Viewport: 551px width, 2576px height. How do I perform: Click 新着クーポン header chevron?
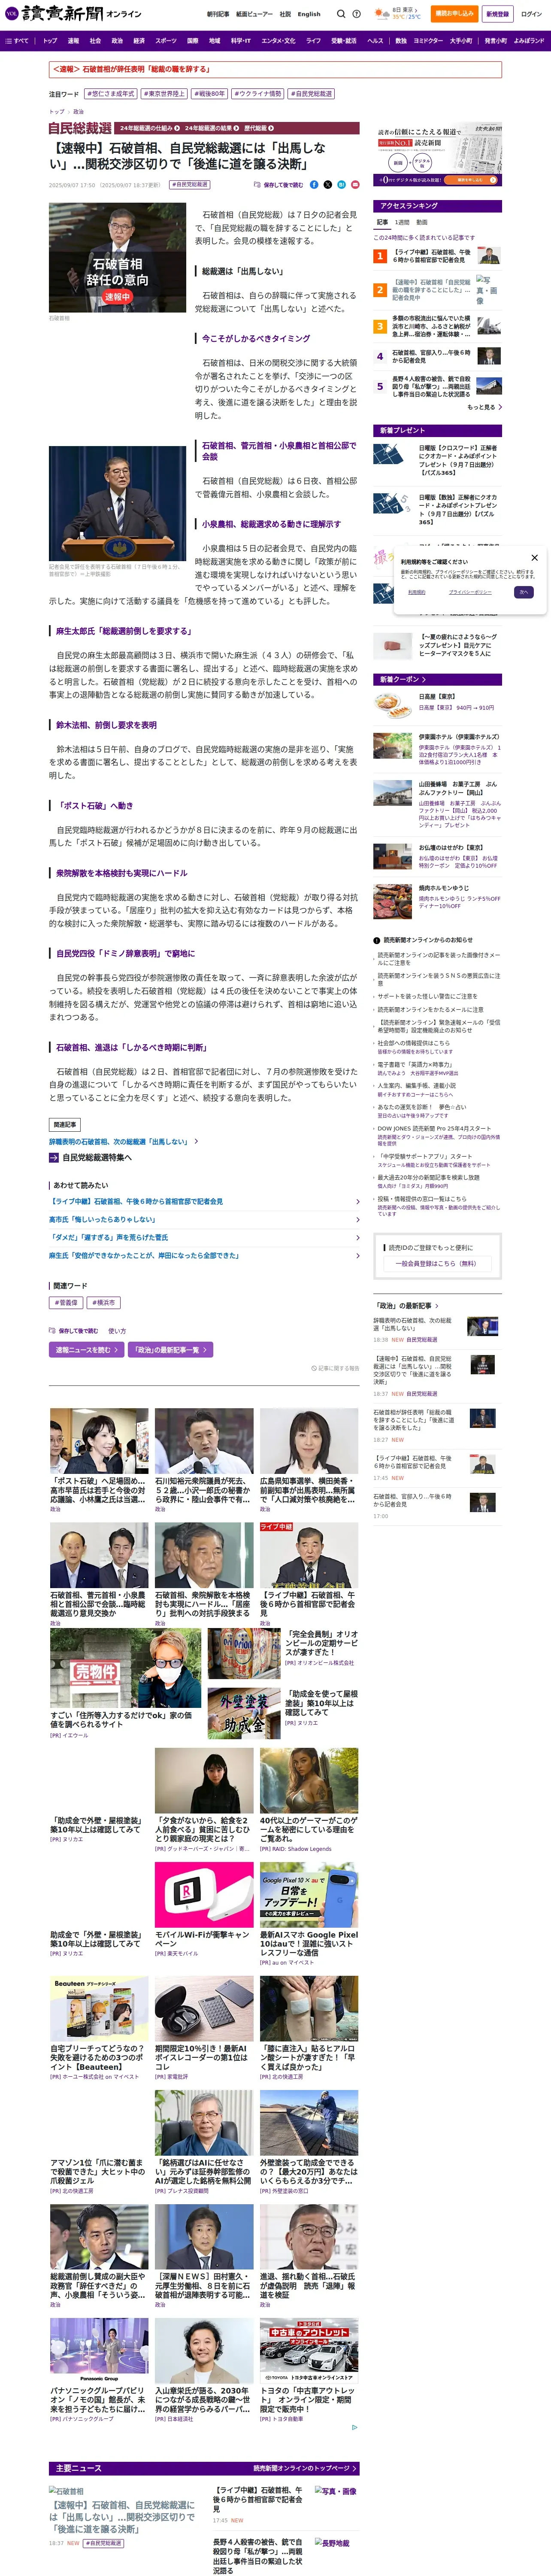(425, 680)
